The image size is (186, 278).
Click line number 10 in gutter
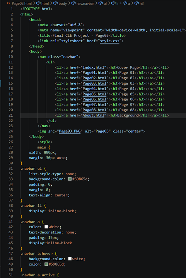pyautogui.click(x=11, y=57)
